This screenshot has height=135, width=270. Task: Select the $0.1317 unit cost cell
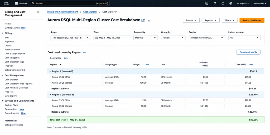(204, 106)
